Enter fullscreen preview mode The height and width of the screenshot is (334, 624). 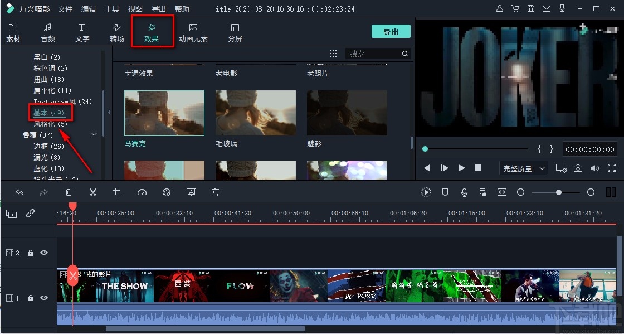coord(612,167)
